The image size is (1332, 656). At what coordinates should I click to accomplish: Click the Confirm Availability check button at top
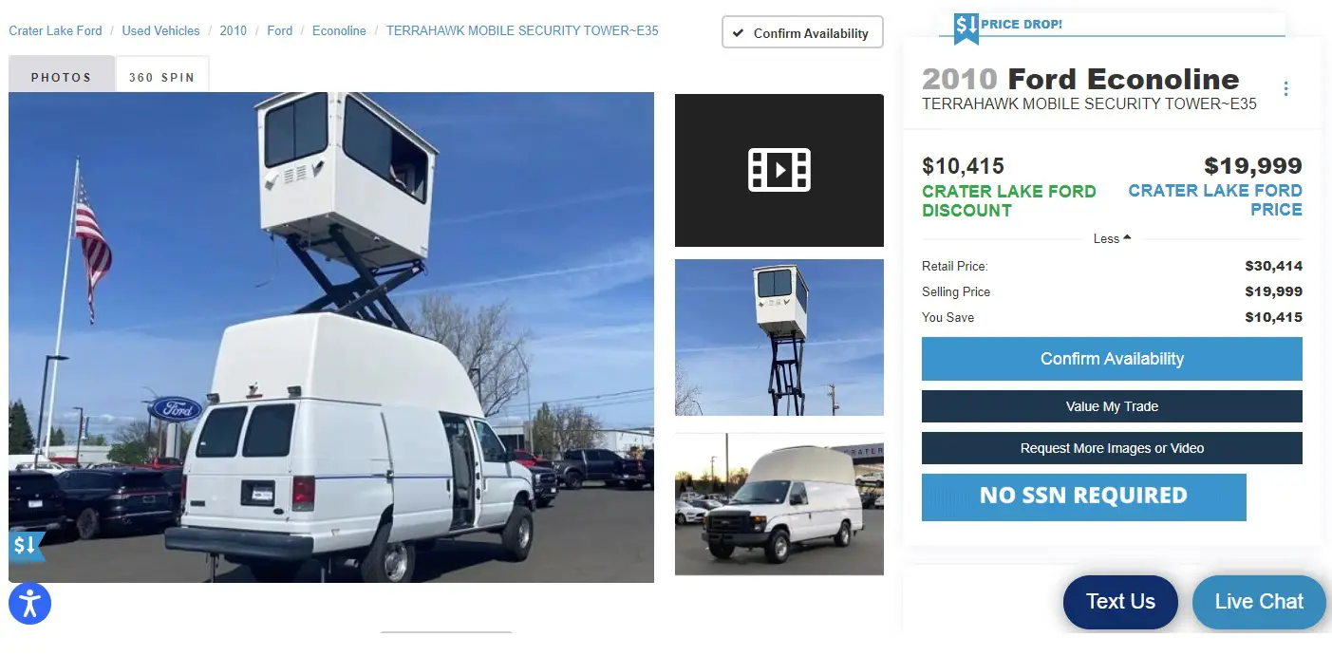click(x=802, y=32)
